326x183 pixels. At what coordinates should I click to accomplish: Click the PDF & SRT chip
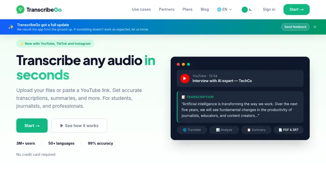(x=289, y=130)
